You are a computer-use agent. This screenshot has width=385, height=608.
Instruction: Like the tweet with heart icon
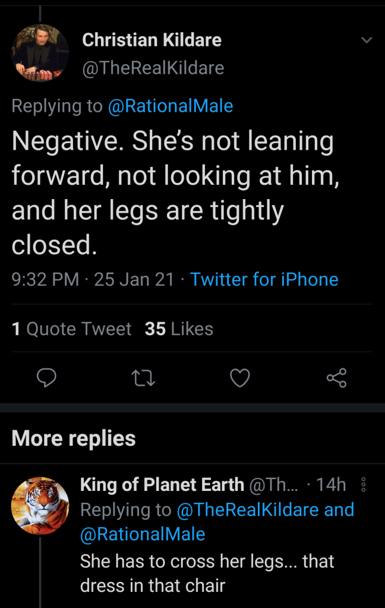click(x=240, y=377)
